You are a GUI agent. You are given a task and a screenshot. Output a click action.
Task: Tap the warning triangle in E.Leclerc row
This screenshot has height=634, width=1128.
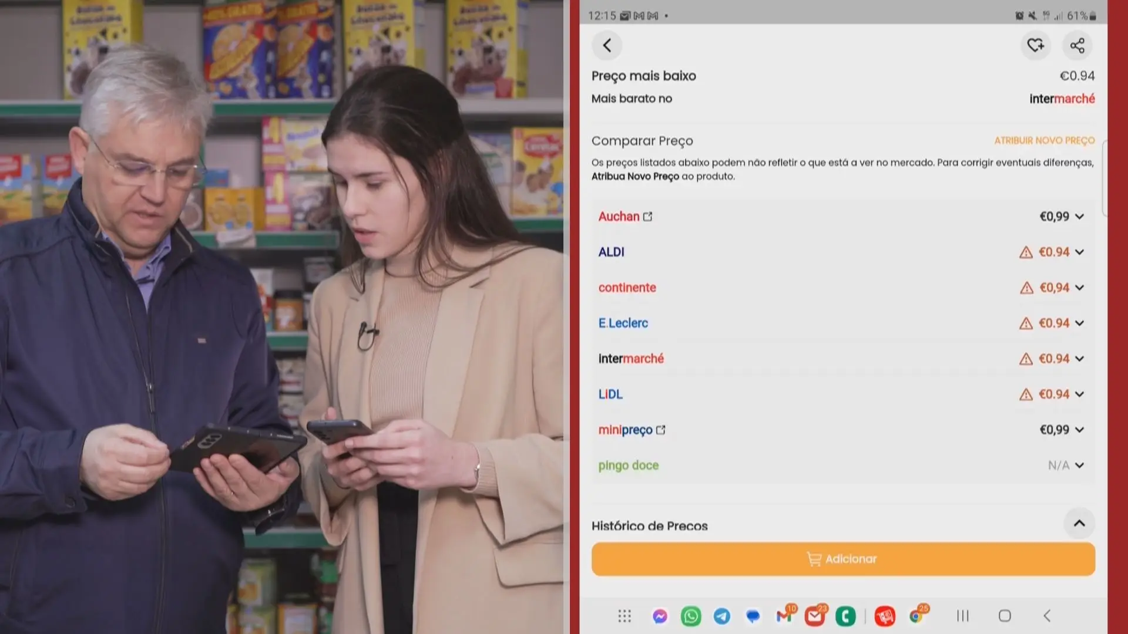pyautogui.click(x=1026, y=323)
